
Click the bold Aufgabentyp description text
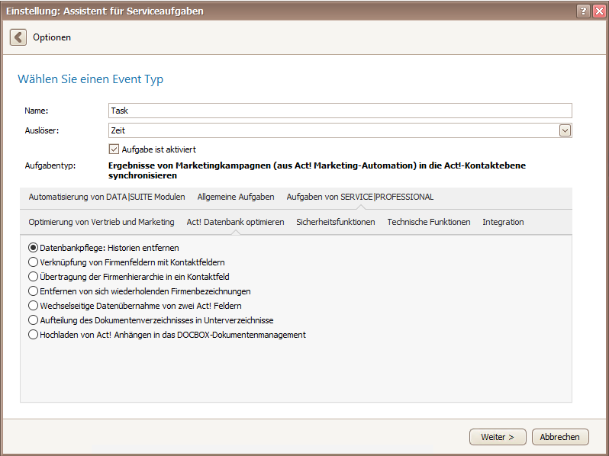[317, 170]
